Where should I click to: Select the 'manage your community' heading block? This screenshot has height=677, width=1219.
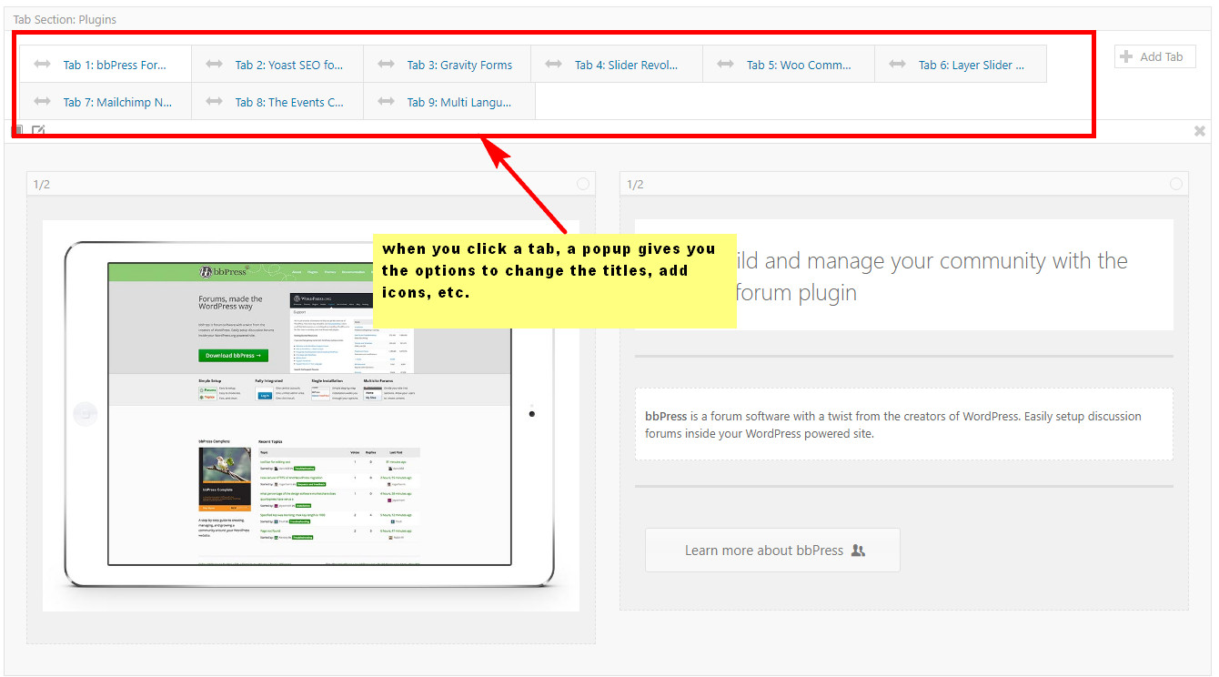tap(904, 276)
